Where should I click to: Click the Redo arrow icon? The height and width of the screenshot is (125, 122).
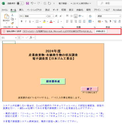tap(39, 3)
